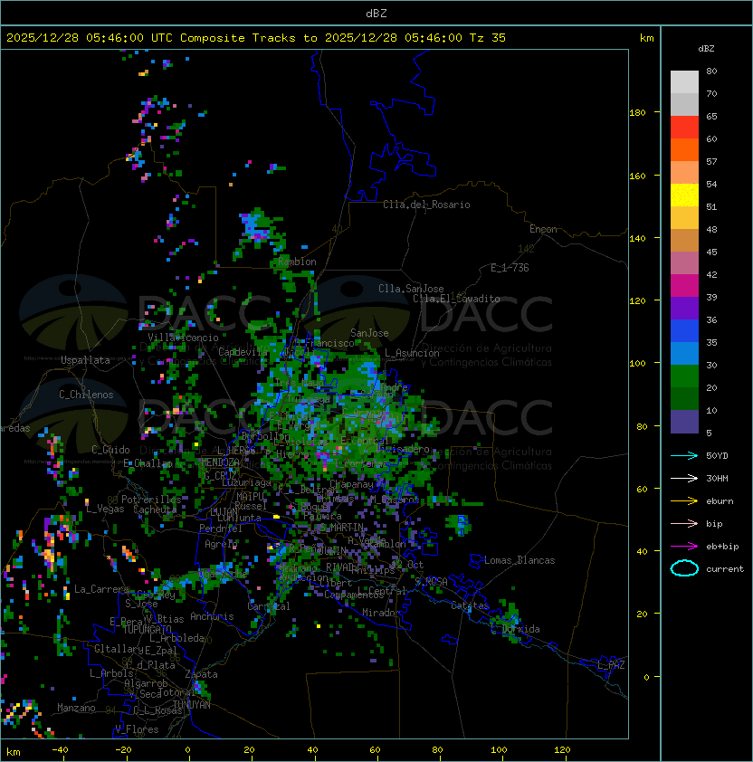This screenshot has width=753, height=762.
Task: Click the 'C_Guido' map label
Action: (x=110, y=450)
